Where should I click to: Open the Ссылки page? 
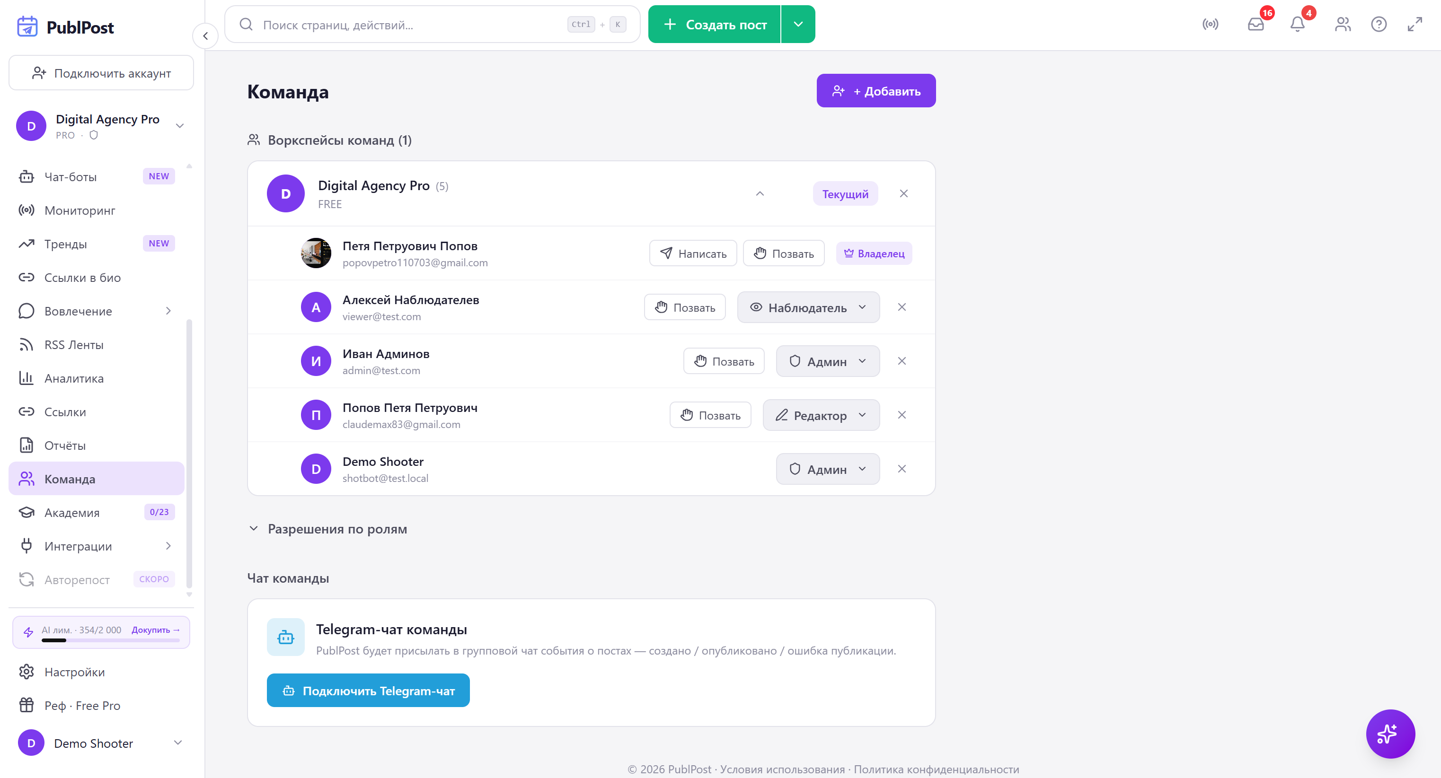click(x=96, y=412)
